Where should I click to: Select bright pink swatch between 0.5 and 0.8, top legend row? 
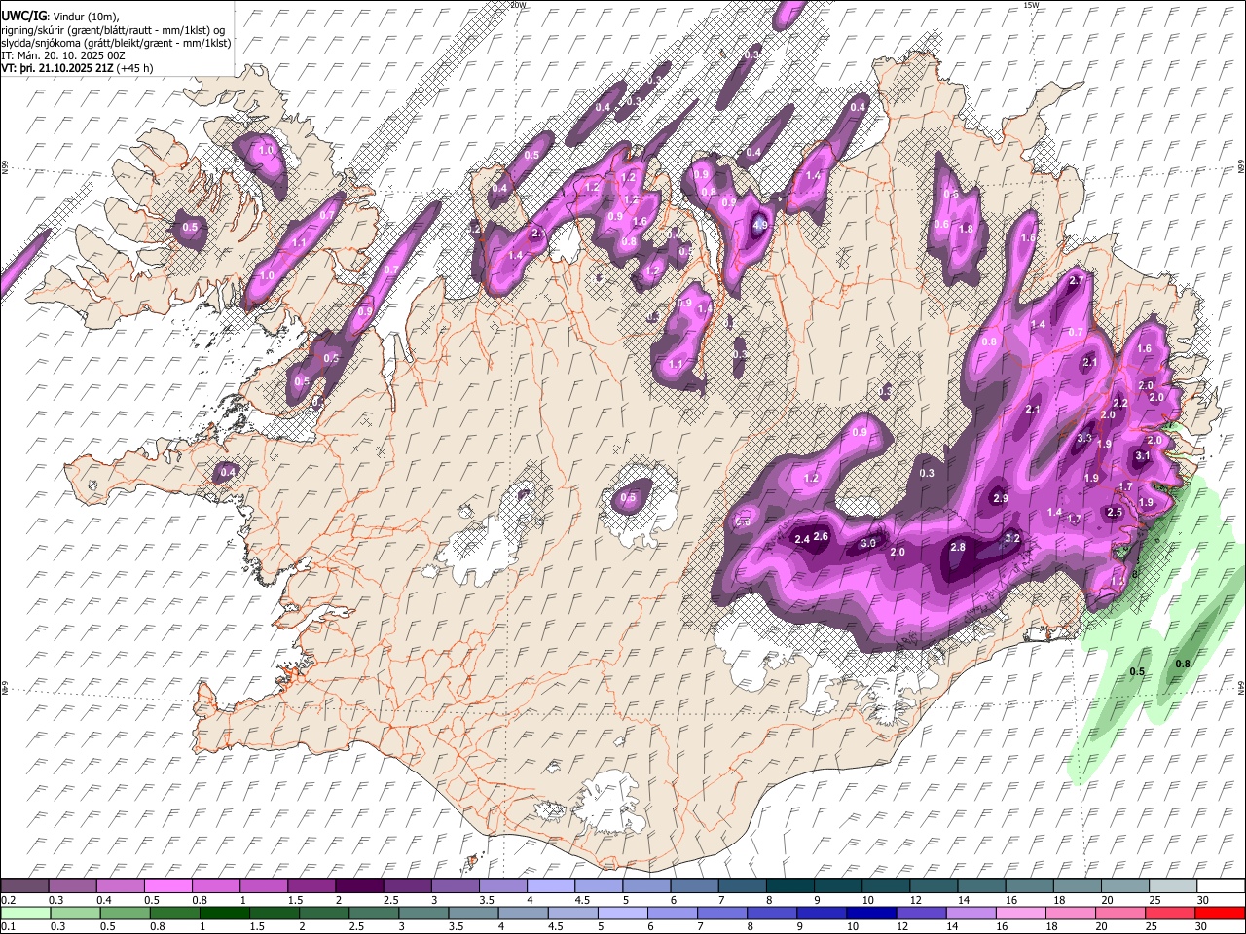(167, 885)
